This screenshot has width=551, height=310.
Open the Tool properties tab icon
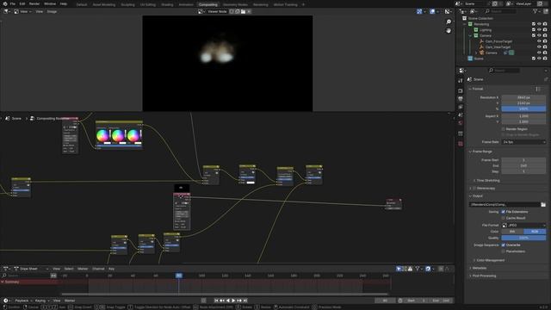pyautogui.click(x=461, y=80)
